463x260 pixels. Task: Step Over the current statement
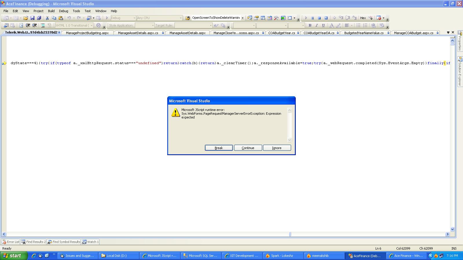(x=348, y=18)
